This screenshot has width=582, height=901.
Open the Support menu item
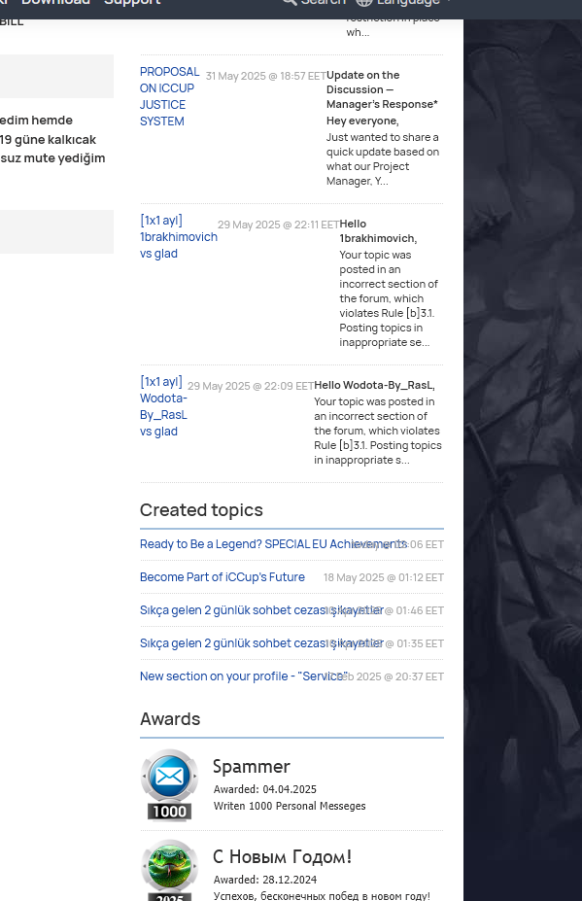pos(132,2)
